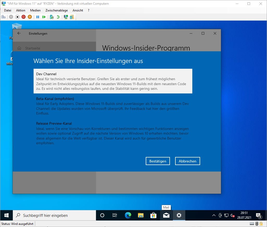
Task: Pause the virtual machine
Action: (x=38, y=17)
